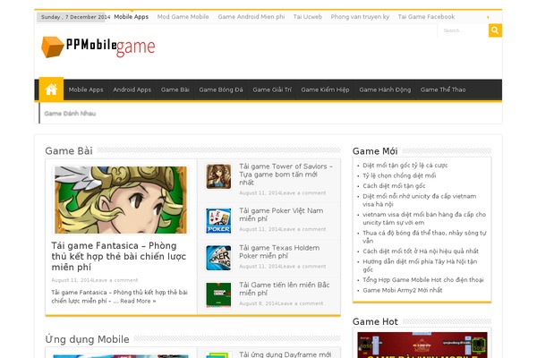Screen dimensions: 537x358
Task: Open the Game Bài menu item
Action: (175, 89)
